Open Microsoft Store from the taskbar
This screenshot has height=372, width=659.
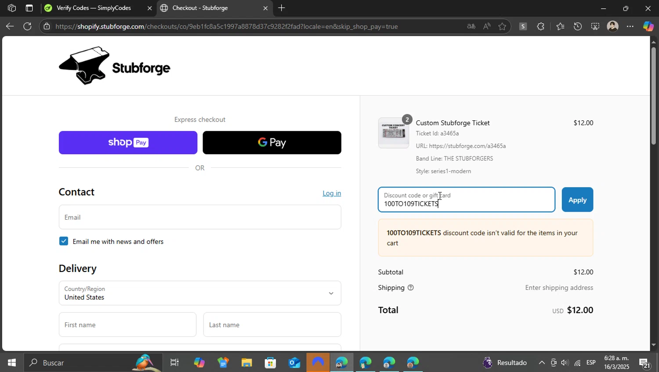pos(270,363)
